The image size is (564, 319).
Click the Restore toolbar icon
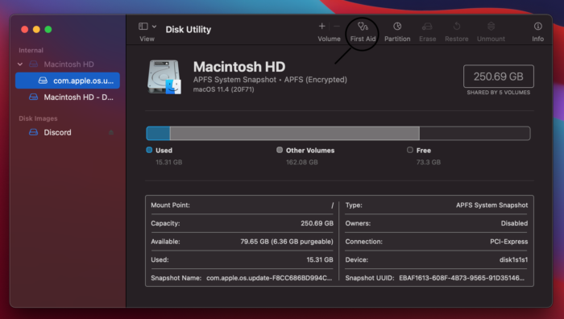pyautogui.click(x=457, y=27)
